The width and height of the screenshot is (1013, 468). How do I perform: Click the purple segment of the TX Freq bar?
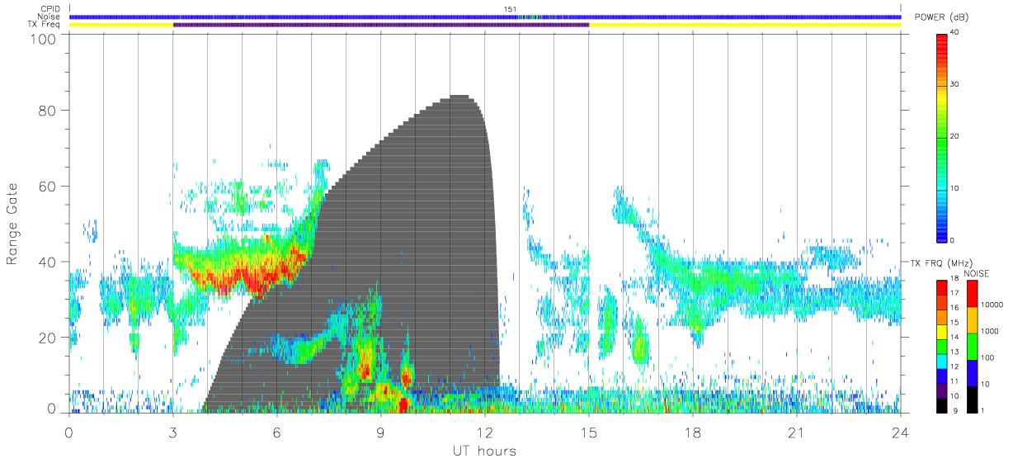381,25
